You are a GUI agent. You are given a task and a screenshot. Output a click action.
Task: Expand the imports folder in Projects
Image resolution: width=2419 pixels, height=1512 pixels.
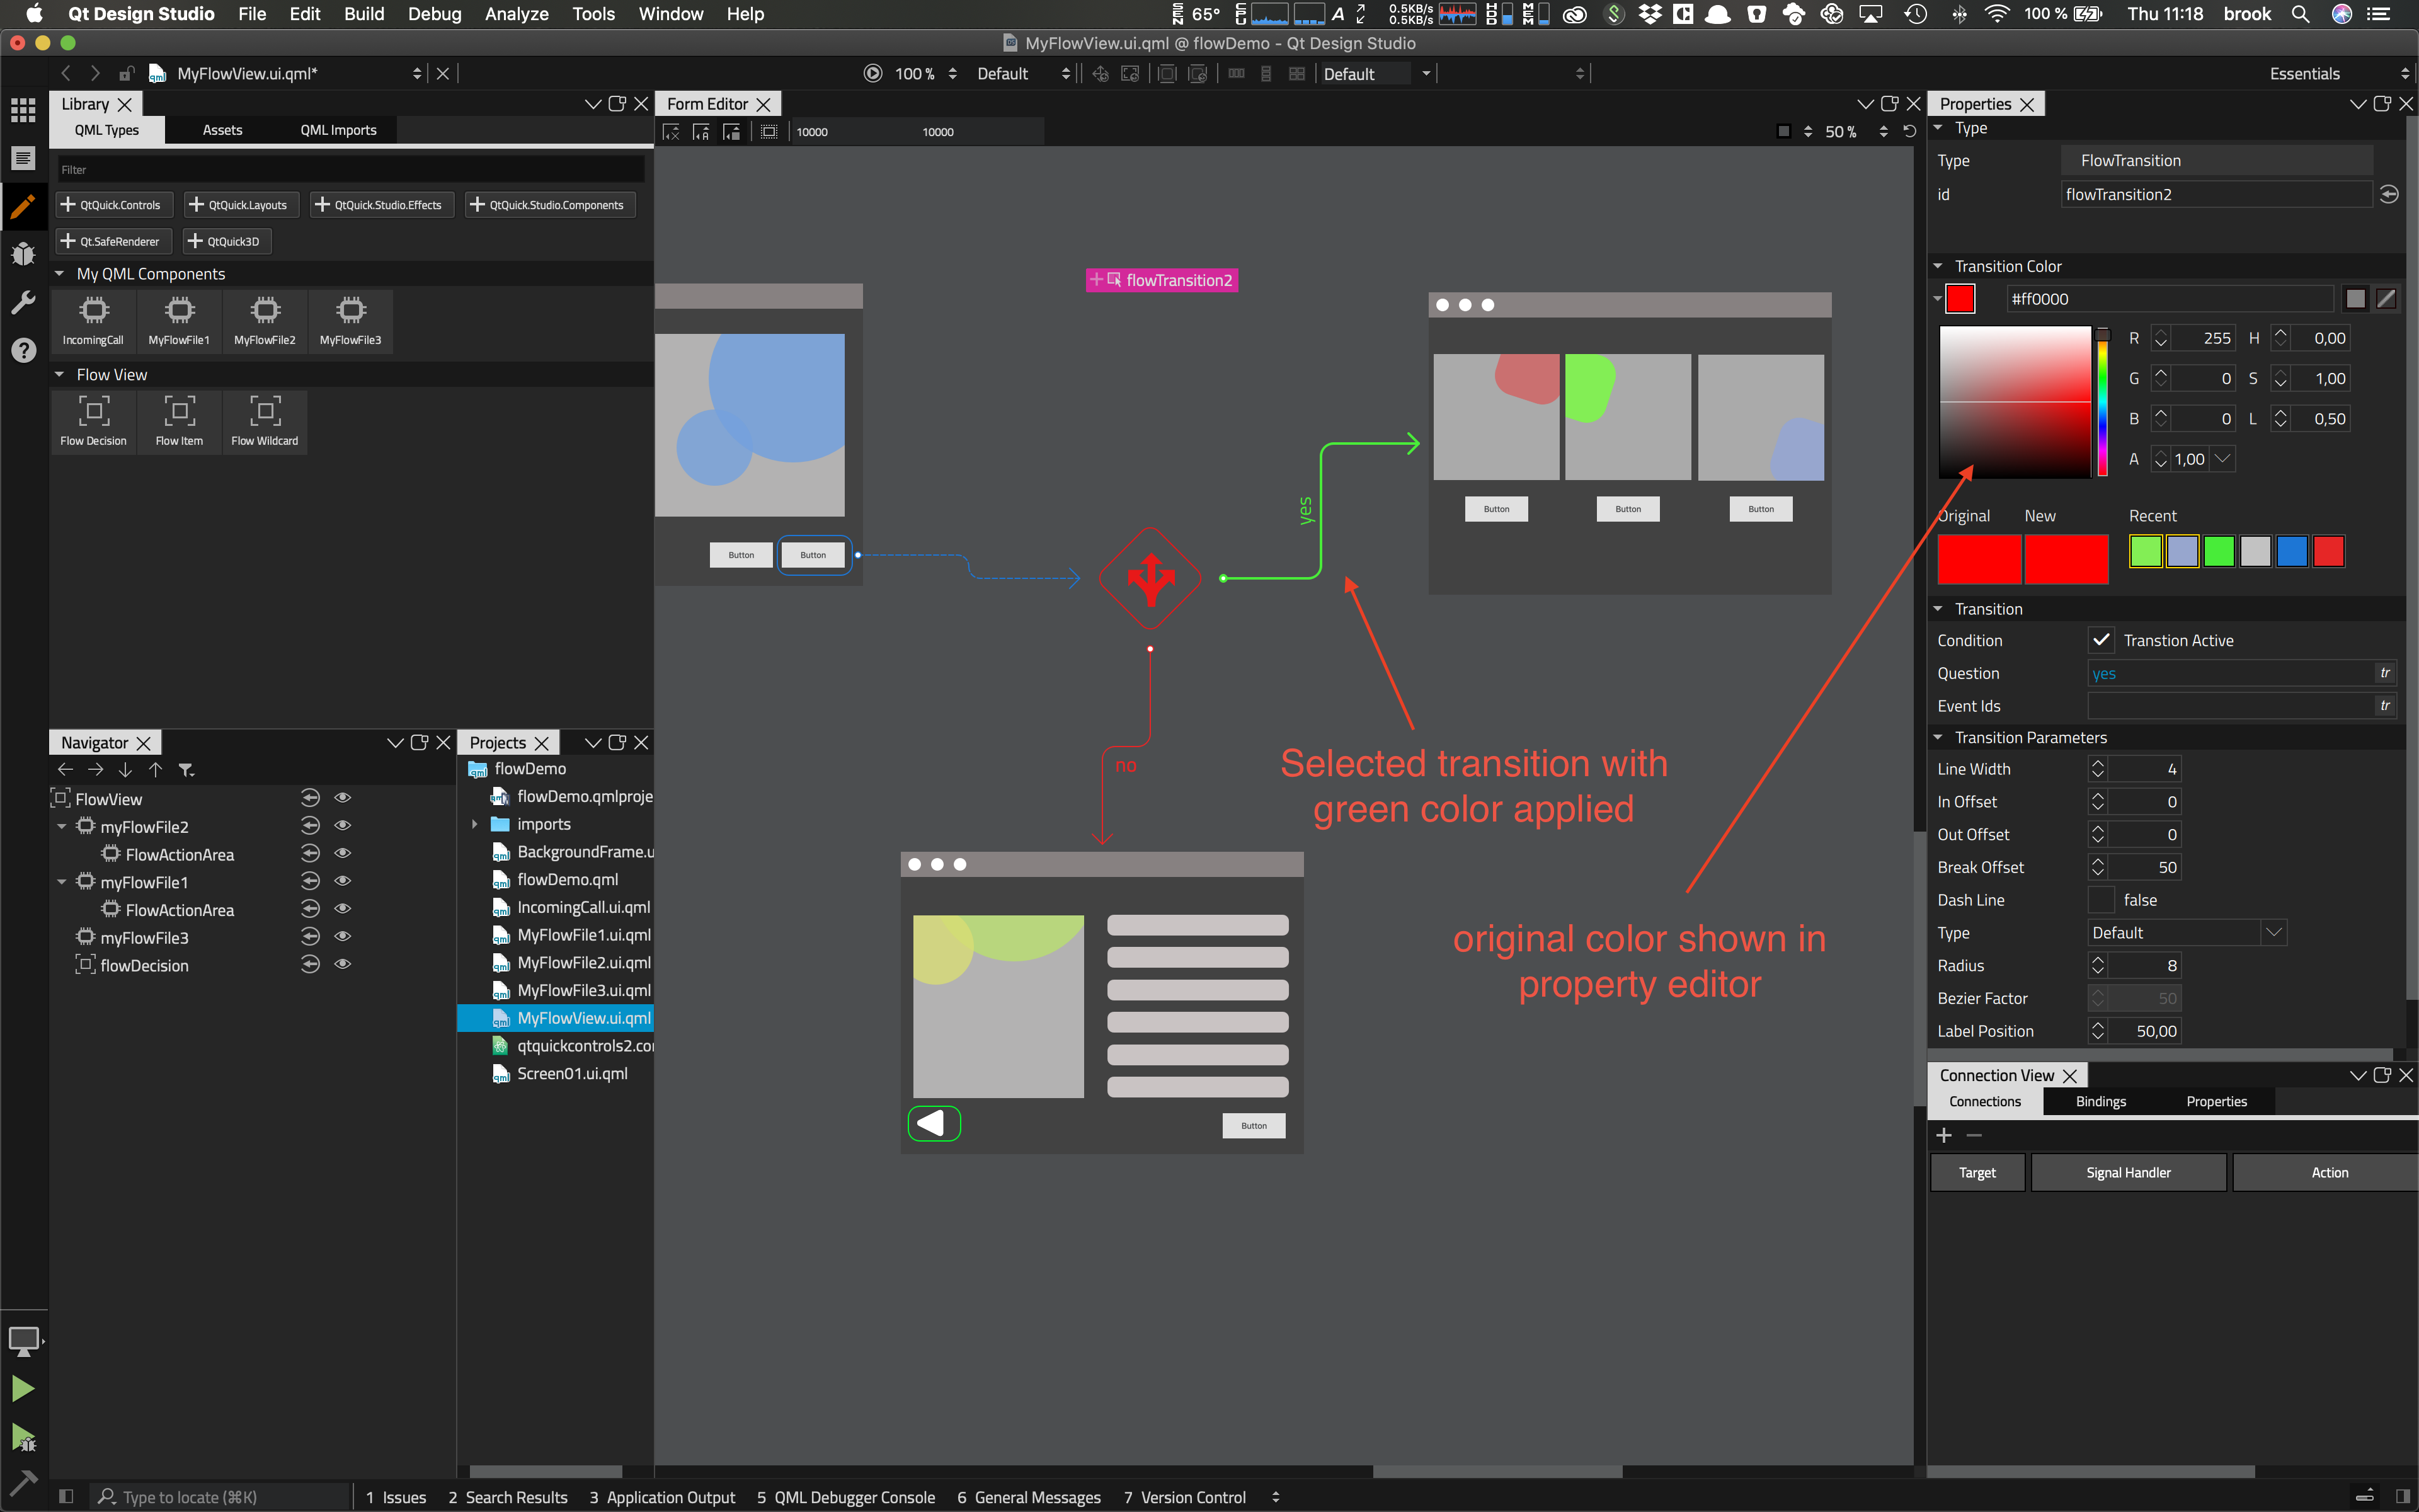coord(475,824)
